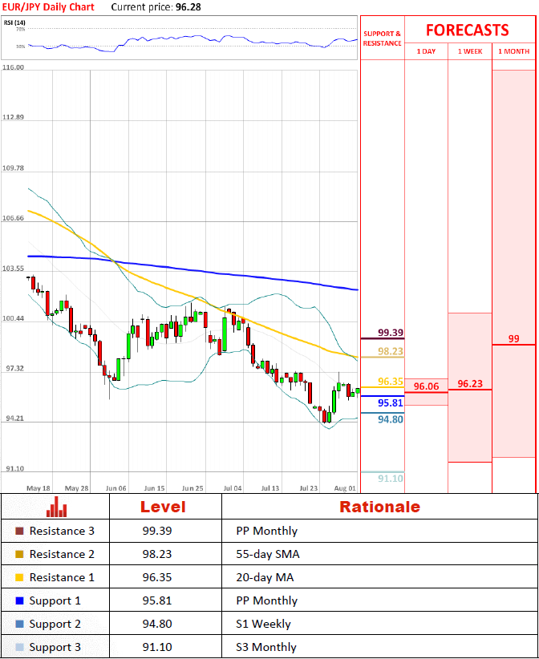This screenshot has height=659, width=539.
Task: Click the 96.06 one-day forecast value
Action: (x=426, y=386)
